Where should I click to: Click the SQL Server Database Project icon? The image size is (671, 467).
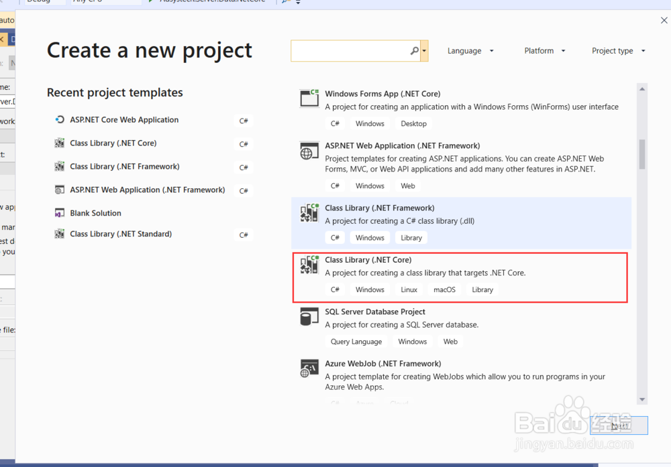click(309, 317)
